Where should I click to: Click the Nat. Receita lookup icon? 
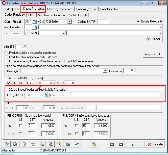[35, 27]
